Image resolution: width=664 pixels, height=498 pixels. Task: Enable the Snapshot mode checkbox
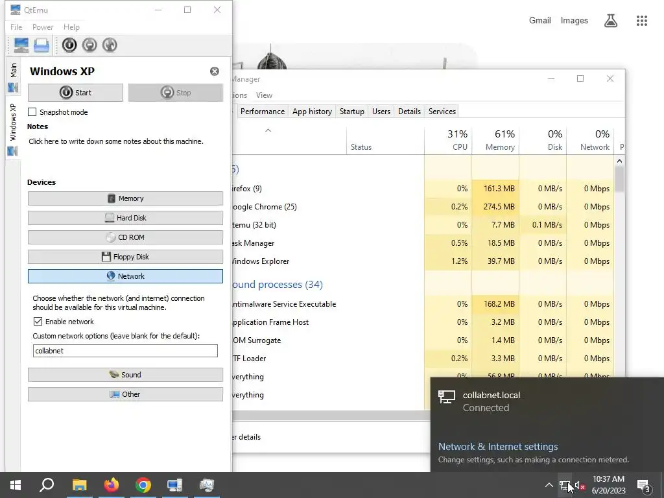(x=32, y=112)
